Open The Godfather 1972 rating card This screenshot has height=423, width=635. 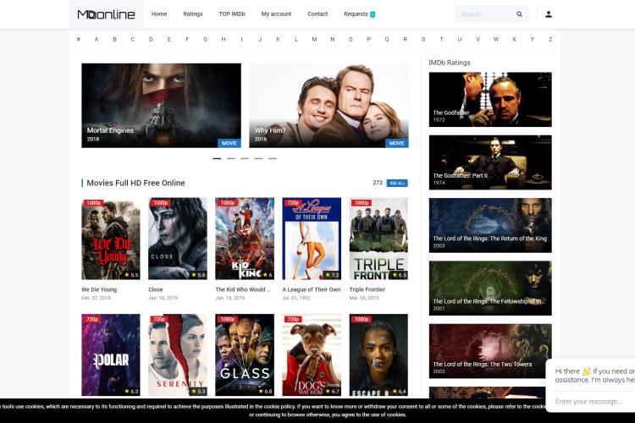point(490,100)
